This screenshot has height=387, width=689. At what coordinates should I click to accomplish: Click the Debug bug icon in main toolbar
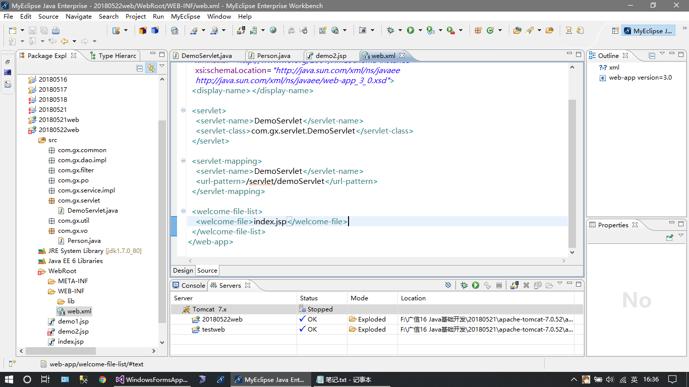point(390,31)
